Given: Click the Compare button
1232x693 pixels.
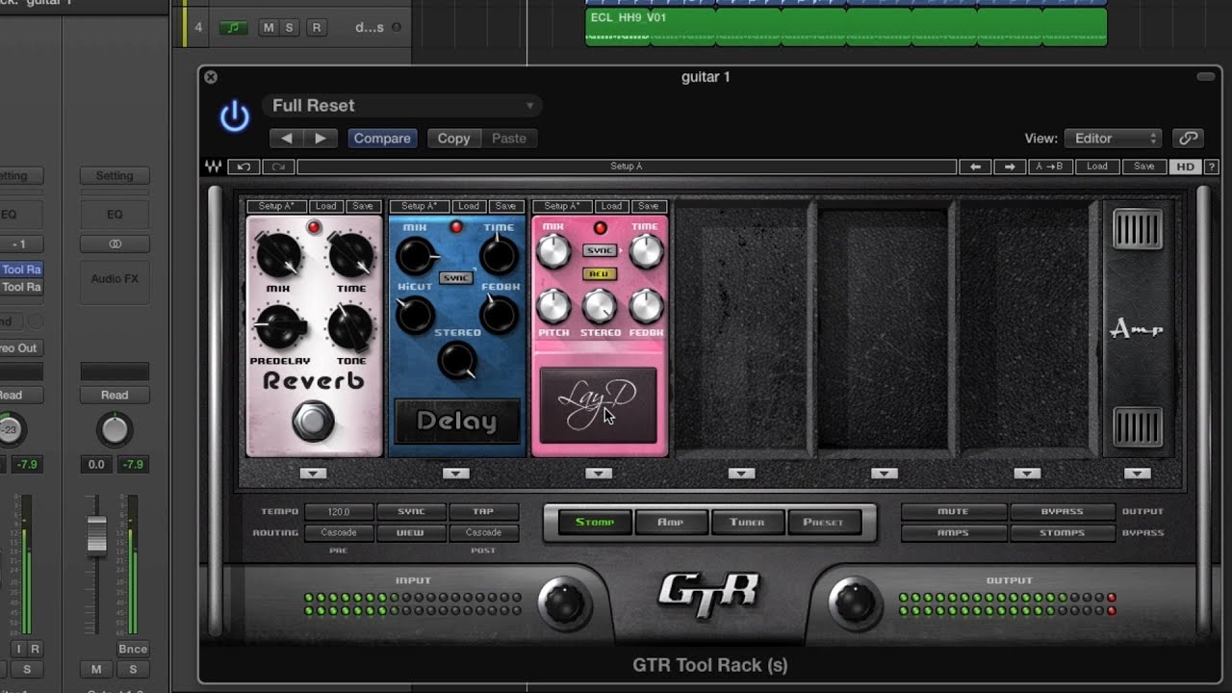Looking at the screenshot, I should click(382, 139).
